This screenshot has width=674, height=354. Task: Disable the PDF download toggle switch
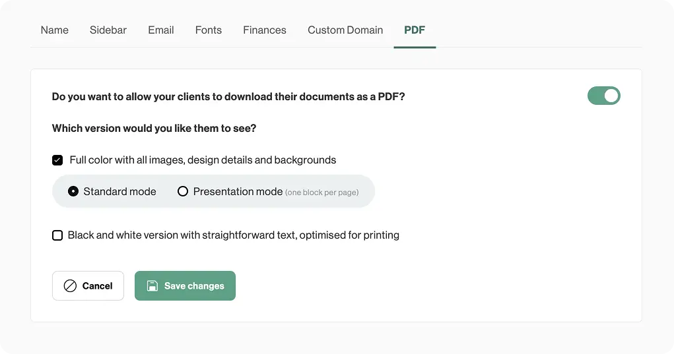tap(603, 96)
